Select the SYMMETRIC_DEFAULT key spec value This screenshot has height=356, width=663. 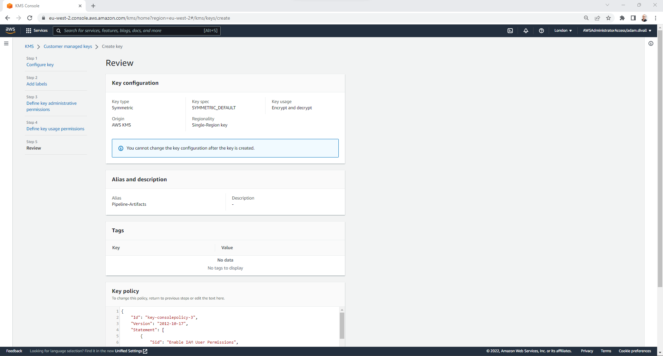(214, 108)
